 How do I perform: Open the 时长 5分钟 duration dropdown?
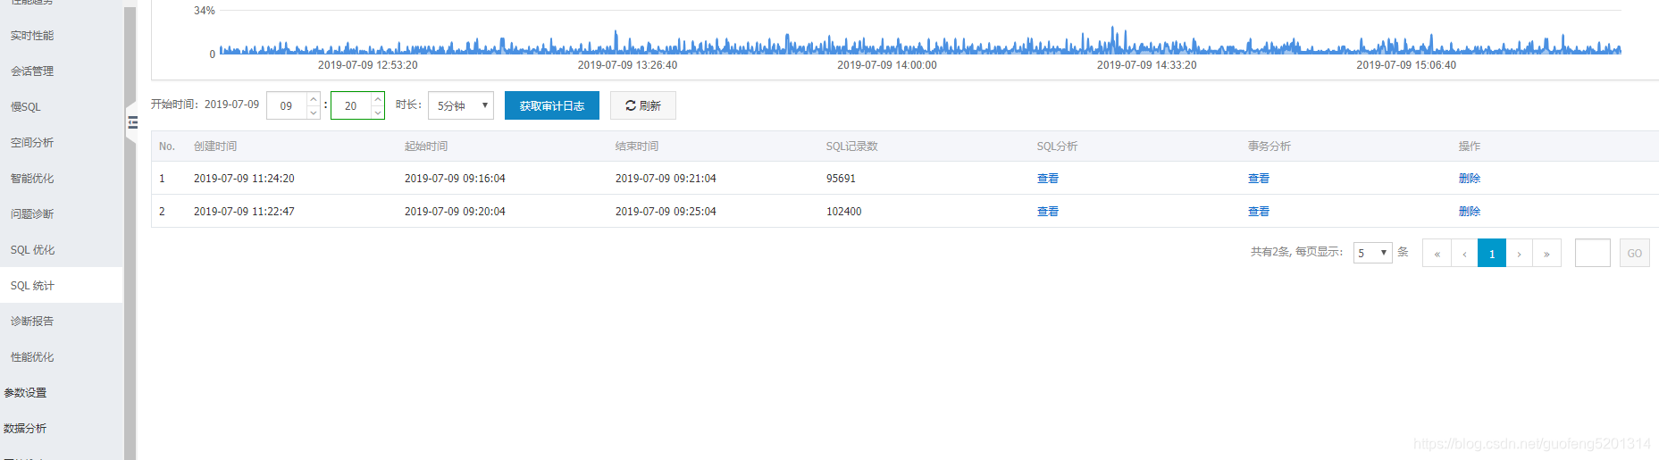tap(461, 105)
